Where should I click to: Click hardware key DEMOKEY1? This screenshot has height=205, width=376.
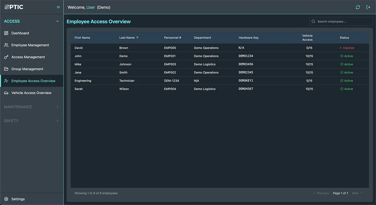click(246, 81)
